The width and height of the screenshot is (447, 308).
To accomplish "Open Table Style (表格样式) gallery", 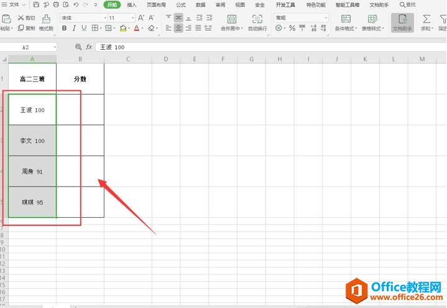I will click(x=372, y=23).
